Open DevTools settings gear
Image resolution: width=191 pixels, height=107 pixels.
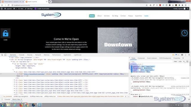[x=182, y=55]
